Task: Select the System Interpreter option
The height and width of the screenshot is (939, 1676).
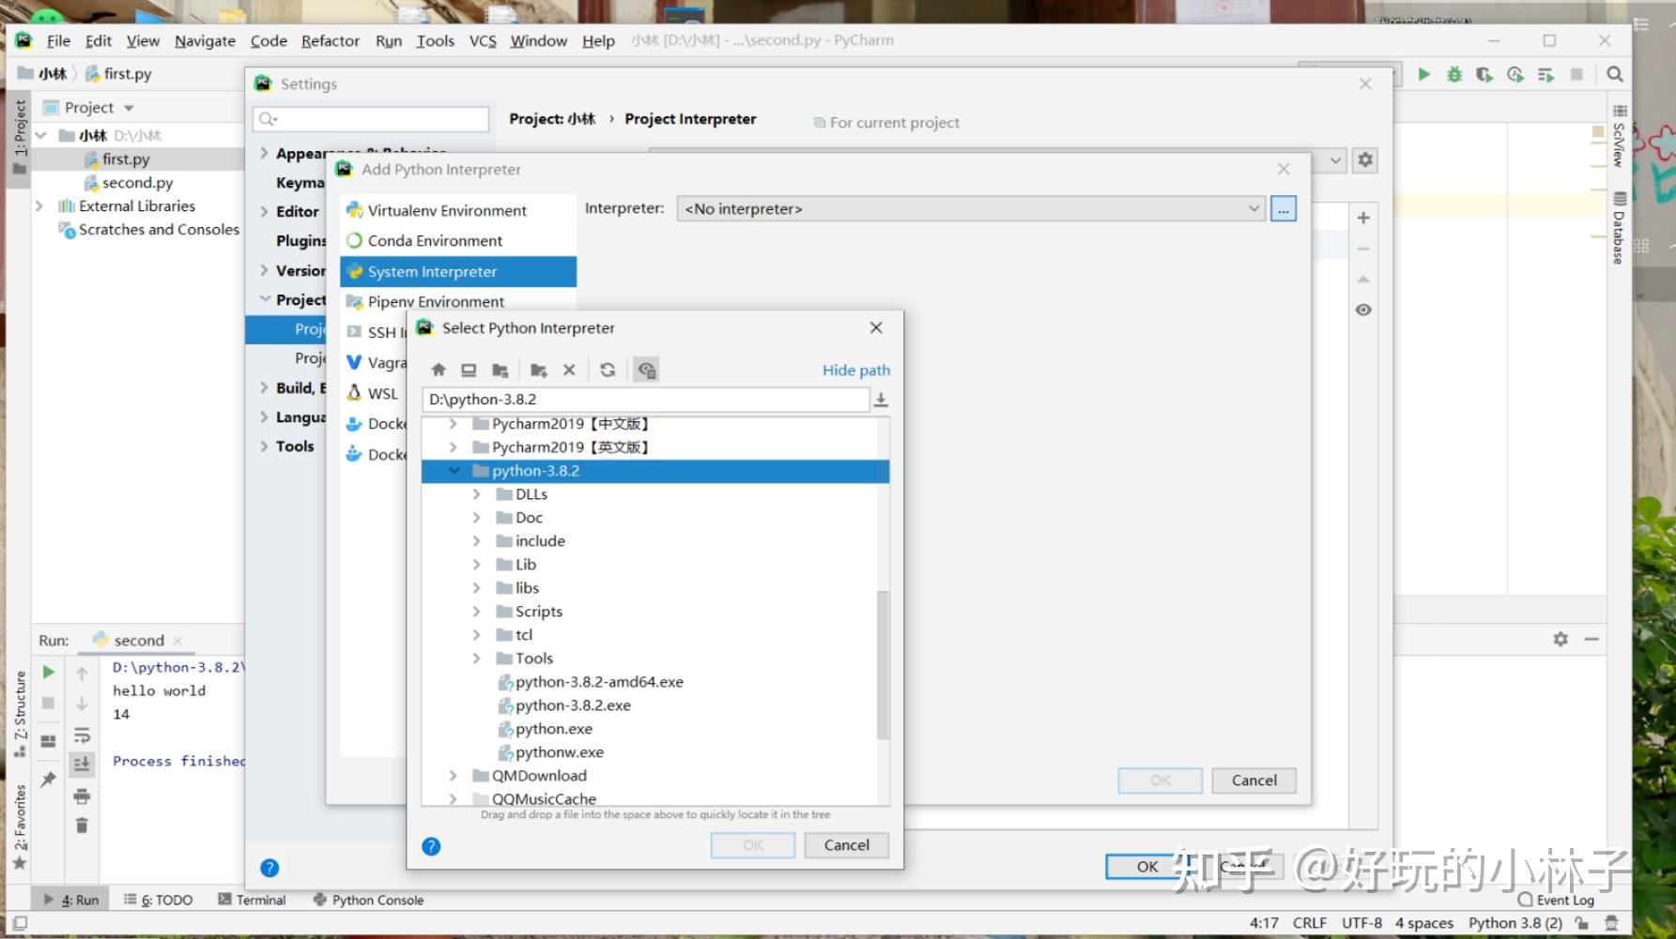Action: [x=432, y=271]
